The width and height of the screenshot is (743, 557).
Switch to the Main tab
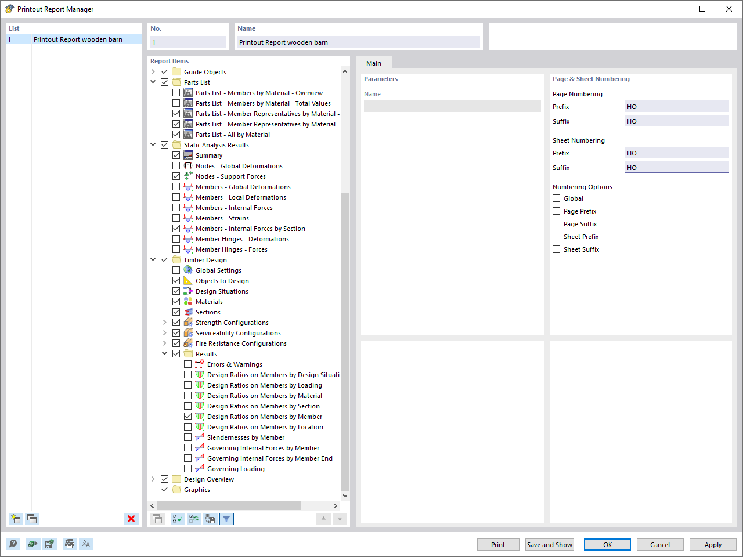(x=374, y=63)
